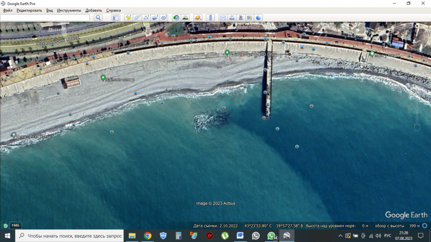
Task: Toggle sunlight across the landscape
Action: 185,18
